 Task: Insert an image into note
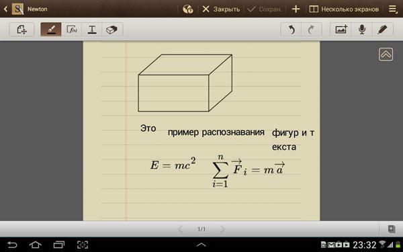click(x=341, y=30)
